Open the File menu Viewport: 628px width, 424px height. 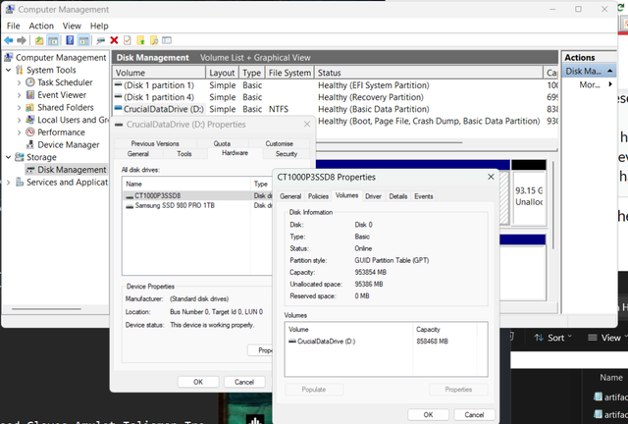click(13, 26)
